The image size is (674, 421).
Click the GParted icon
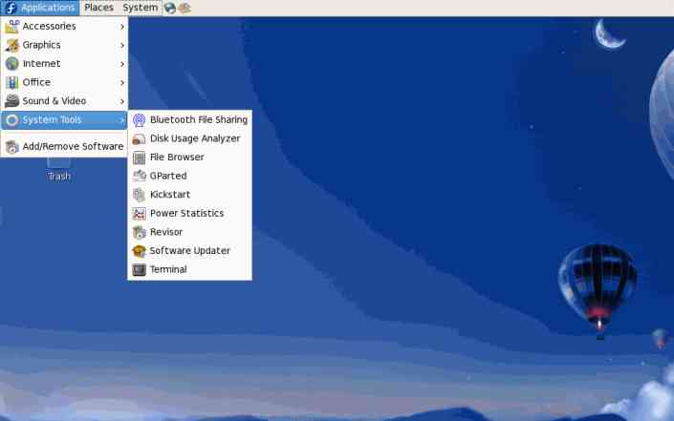point(139,176)
